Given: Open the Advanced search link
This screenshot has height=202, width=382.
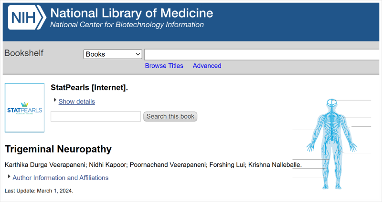Looking at the screenshot, I should coord(207,66).
